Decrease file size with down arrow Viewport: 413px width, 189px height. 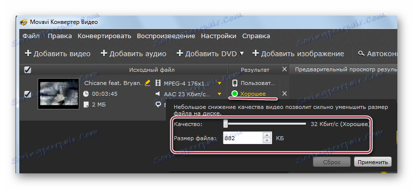pos(267,141)
